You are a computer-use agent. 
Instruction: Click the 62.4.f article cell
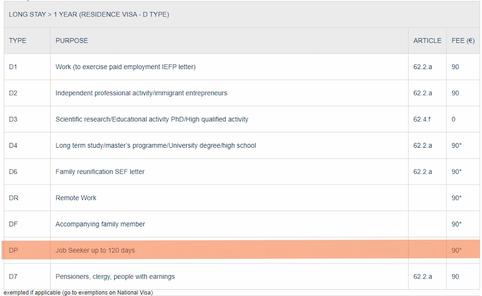(x=422, y=119)
